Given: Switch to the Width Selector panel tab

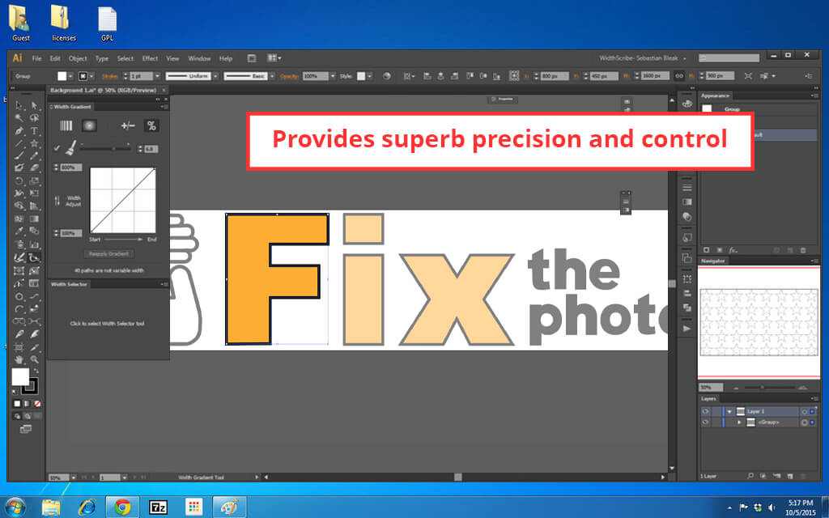Looking at the screenshot, I should click(69, 284).
